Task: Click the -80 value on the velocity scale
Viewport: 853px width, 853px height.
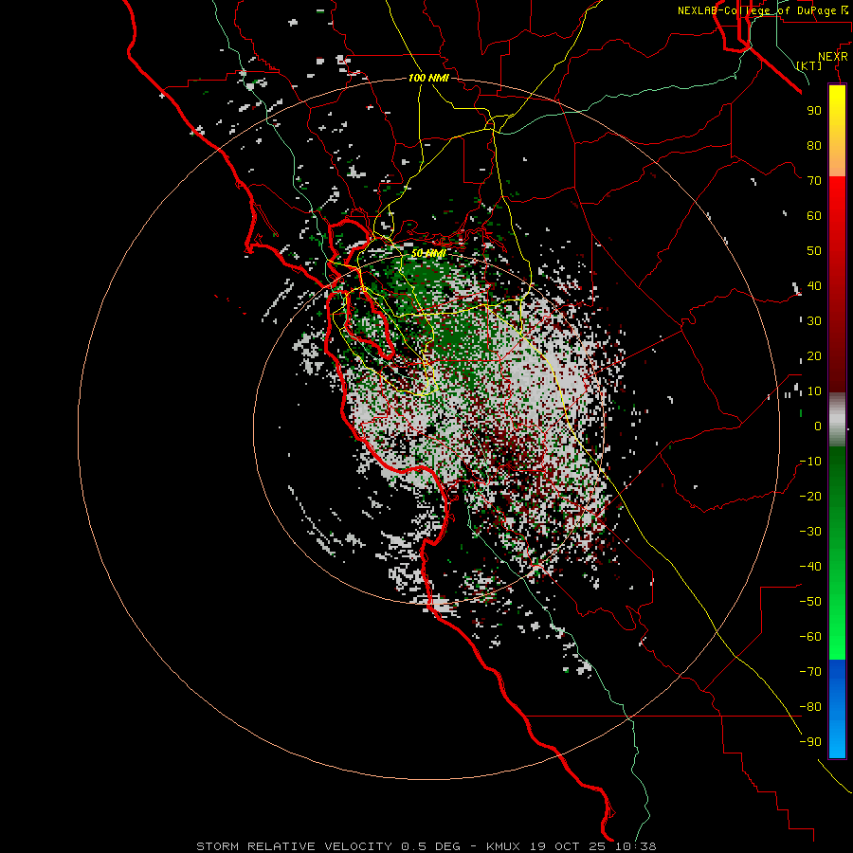Action: (810, 707)
